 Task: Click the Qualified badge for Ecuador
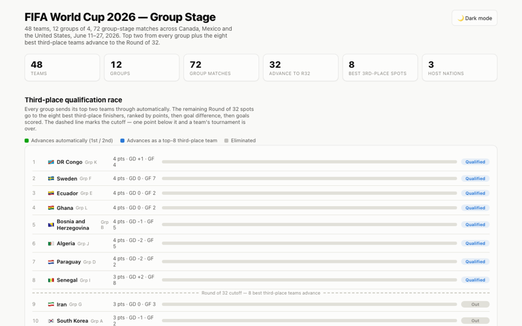click(x=475, y=193)
